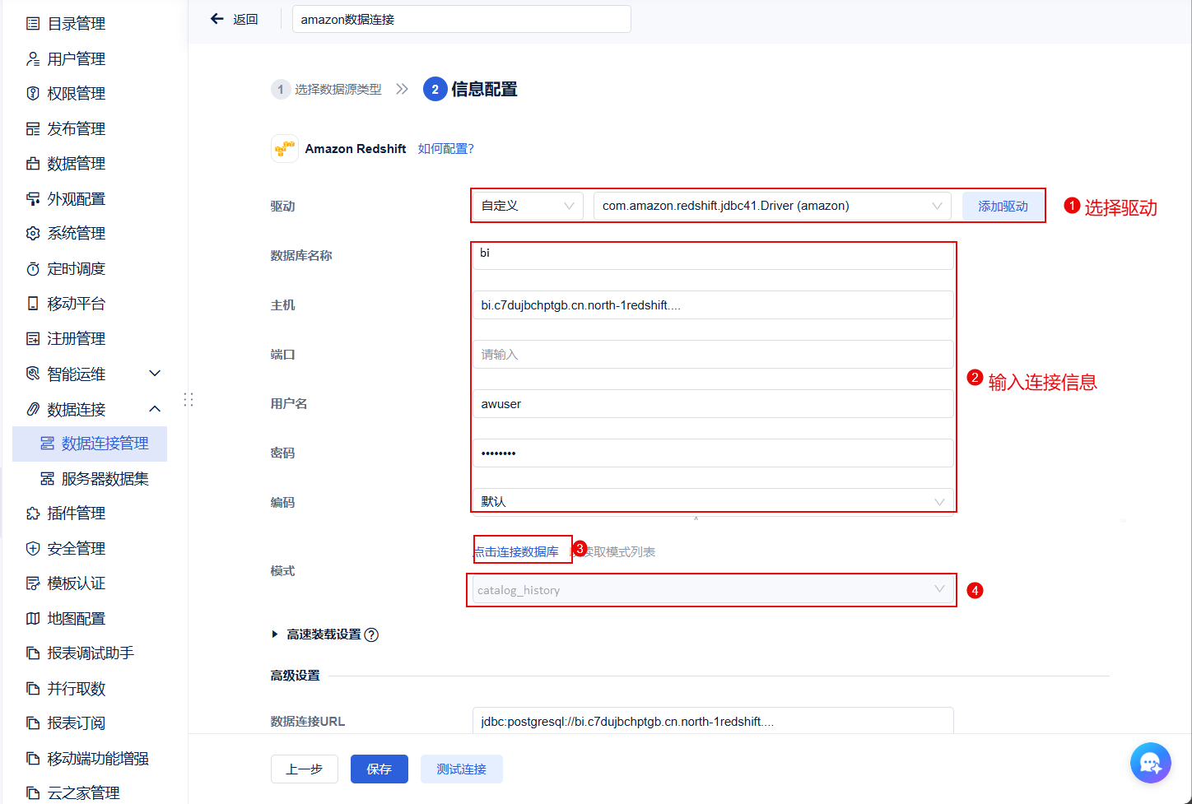The width and height of the screenshot is (1192, 804).
Task: Click the 系统管理 gear icon
Action: tap(33, 234)
